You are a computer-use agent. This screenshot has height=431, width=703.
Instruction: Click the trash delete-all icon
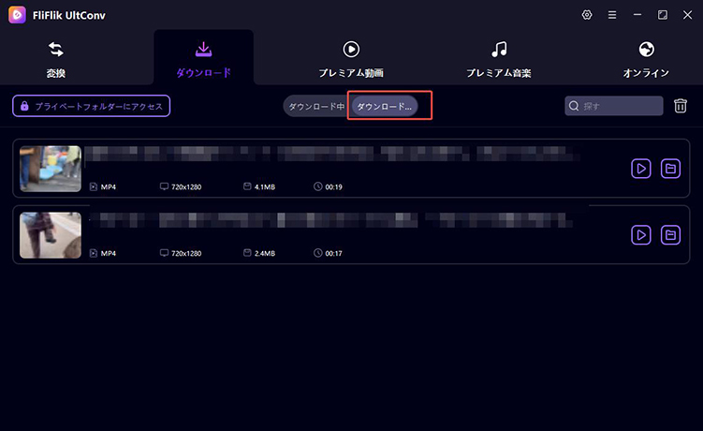pos(681,106)
